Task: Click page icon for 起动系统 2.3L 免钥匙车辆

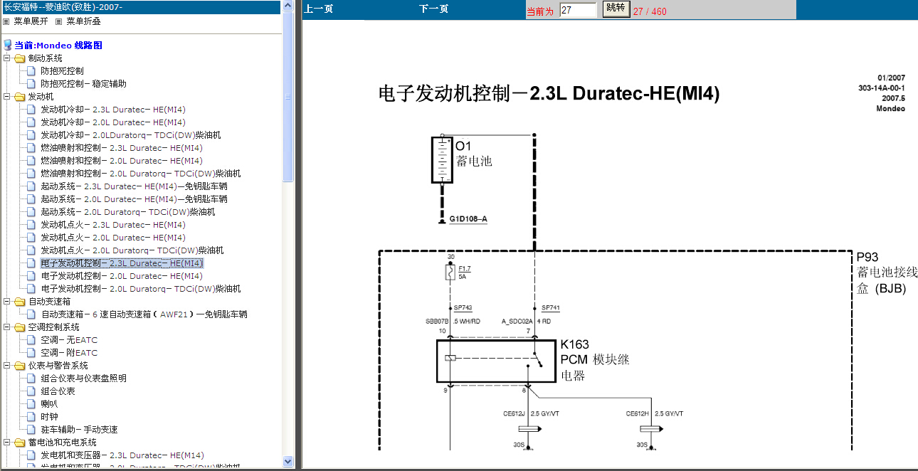Action: click(x=31, y=186)
